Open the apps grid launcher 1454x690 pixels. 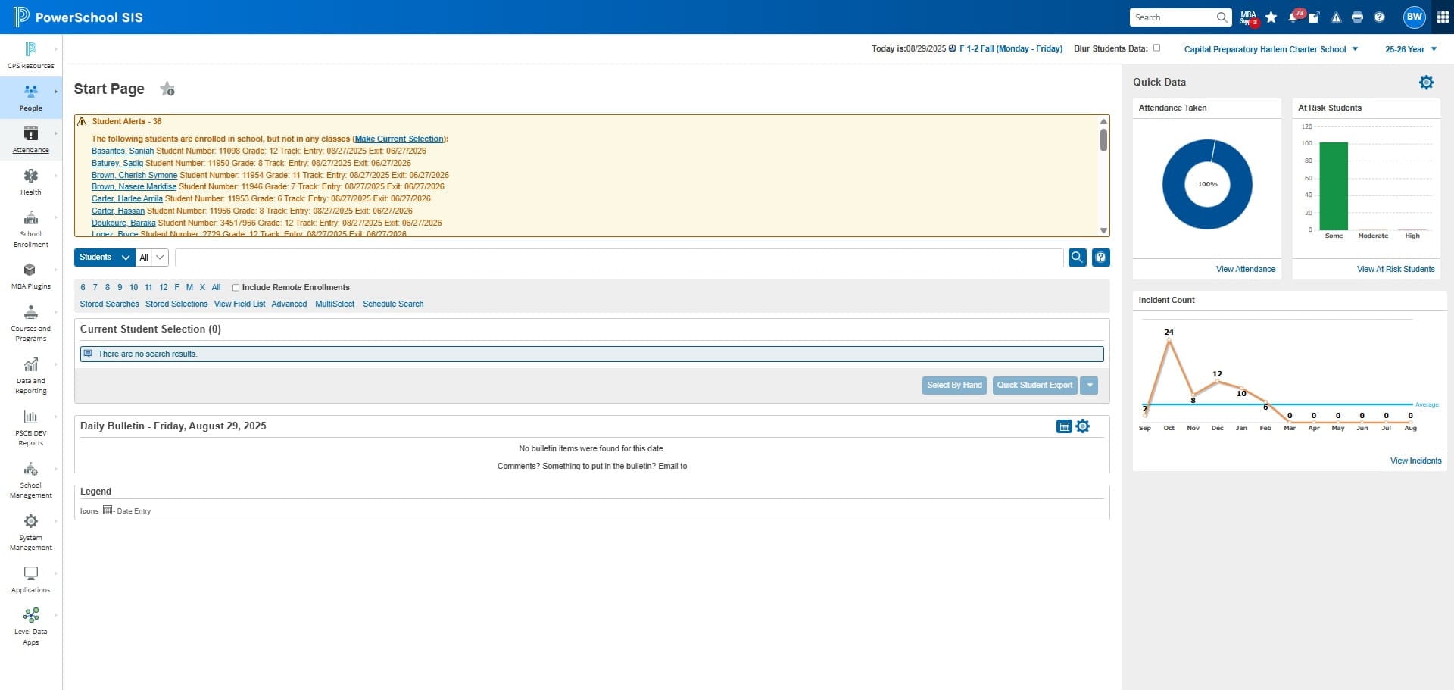pyautogui.click(x=1443, y=17)
